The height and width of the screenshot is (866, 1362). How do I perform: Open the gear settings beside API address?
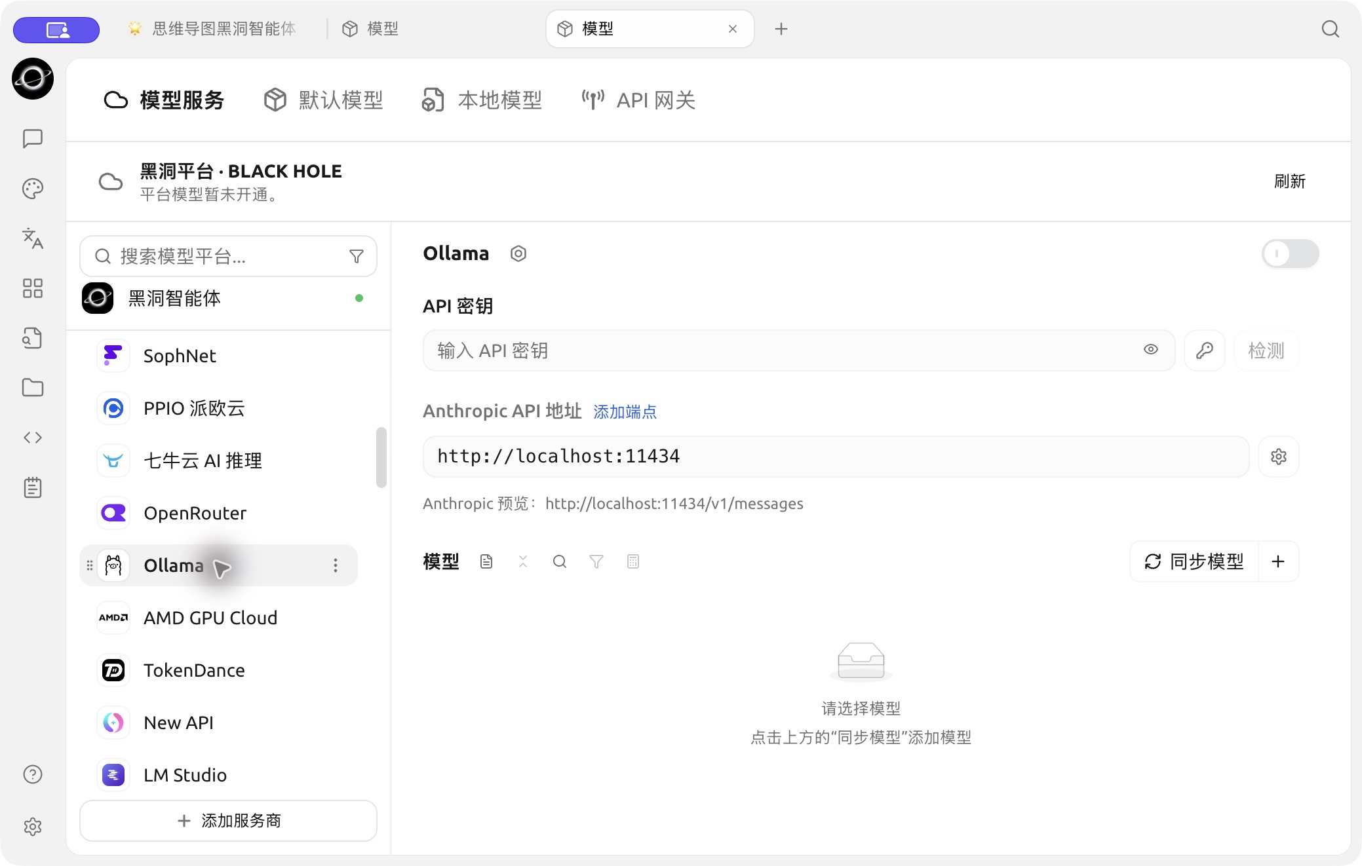click(1279, 457)
